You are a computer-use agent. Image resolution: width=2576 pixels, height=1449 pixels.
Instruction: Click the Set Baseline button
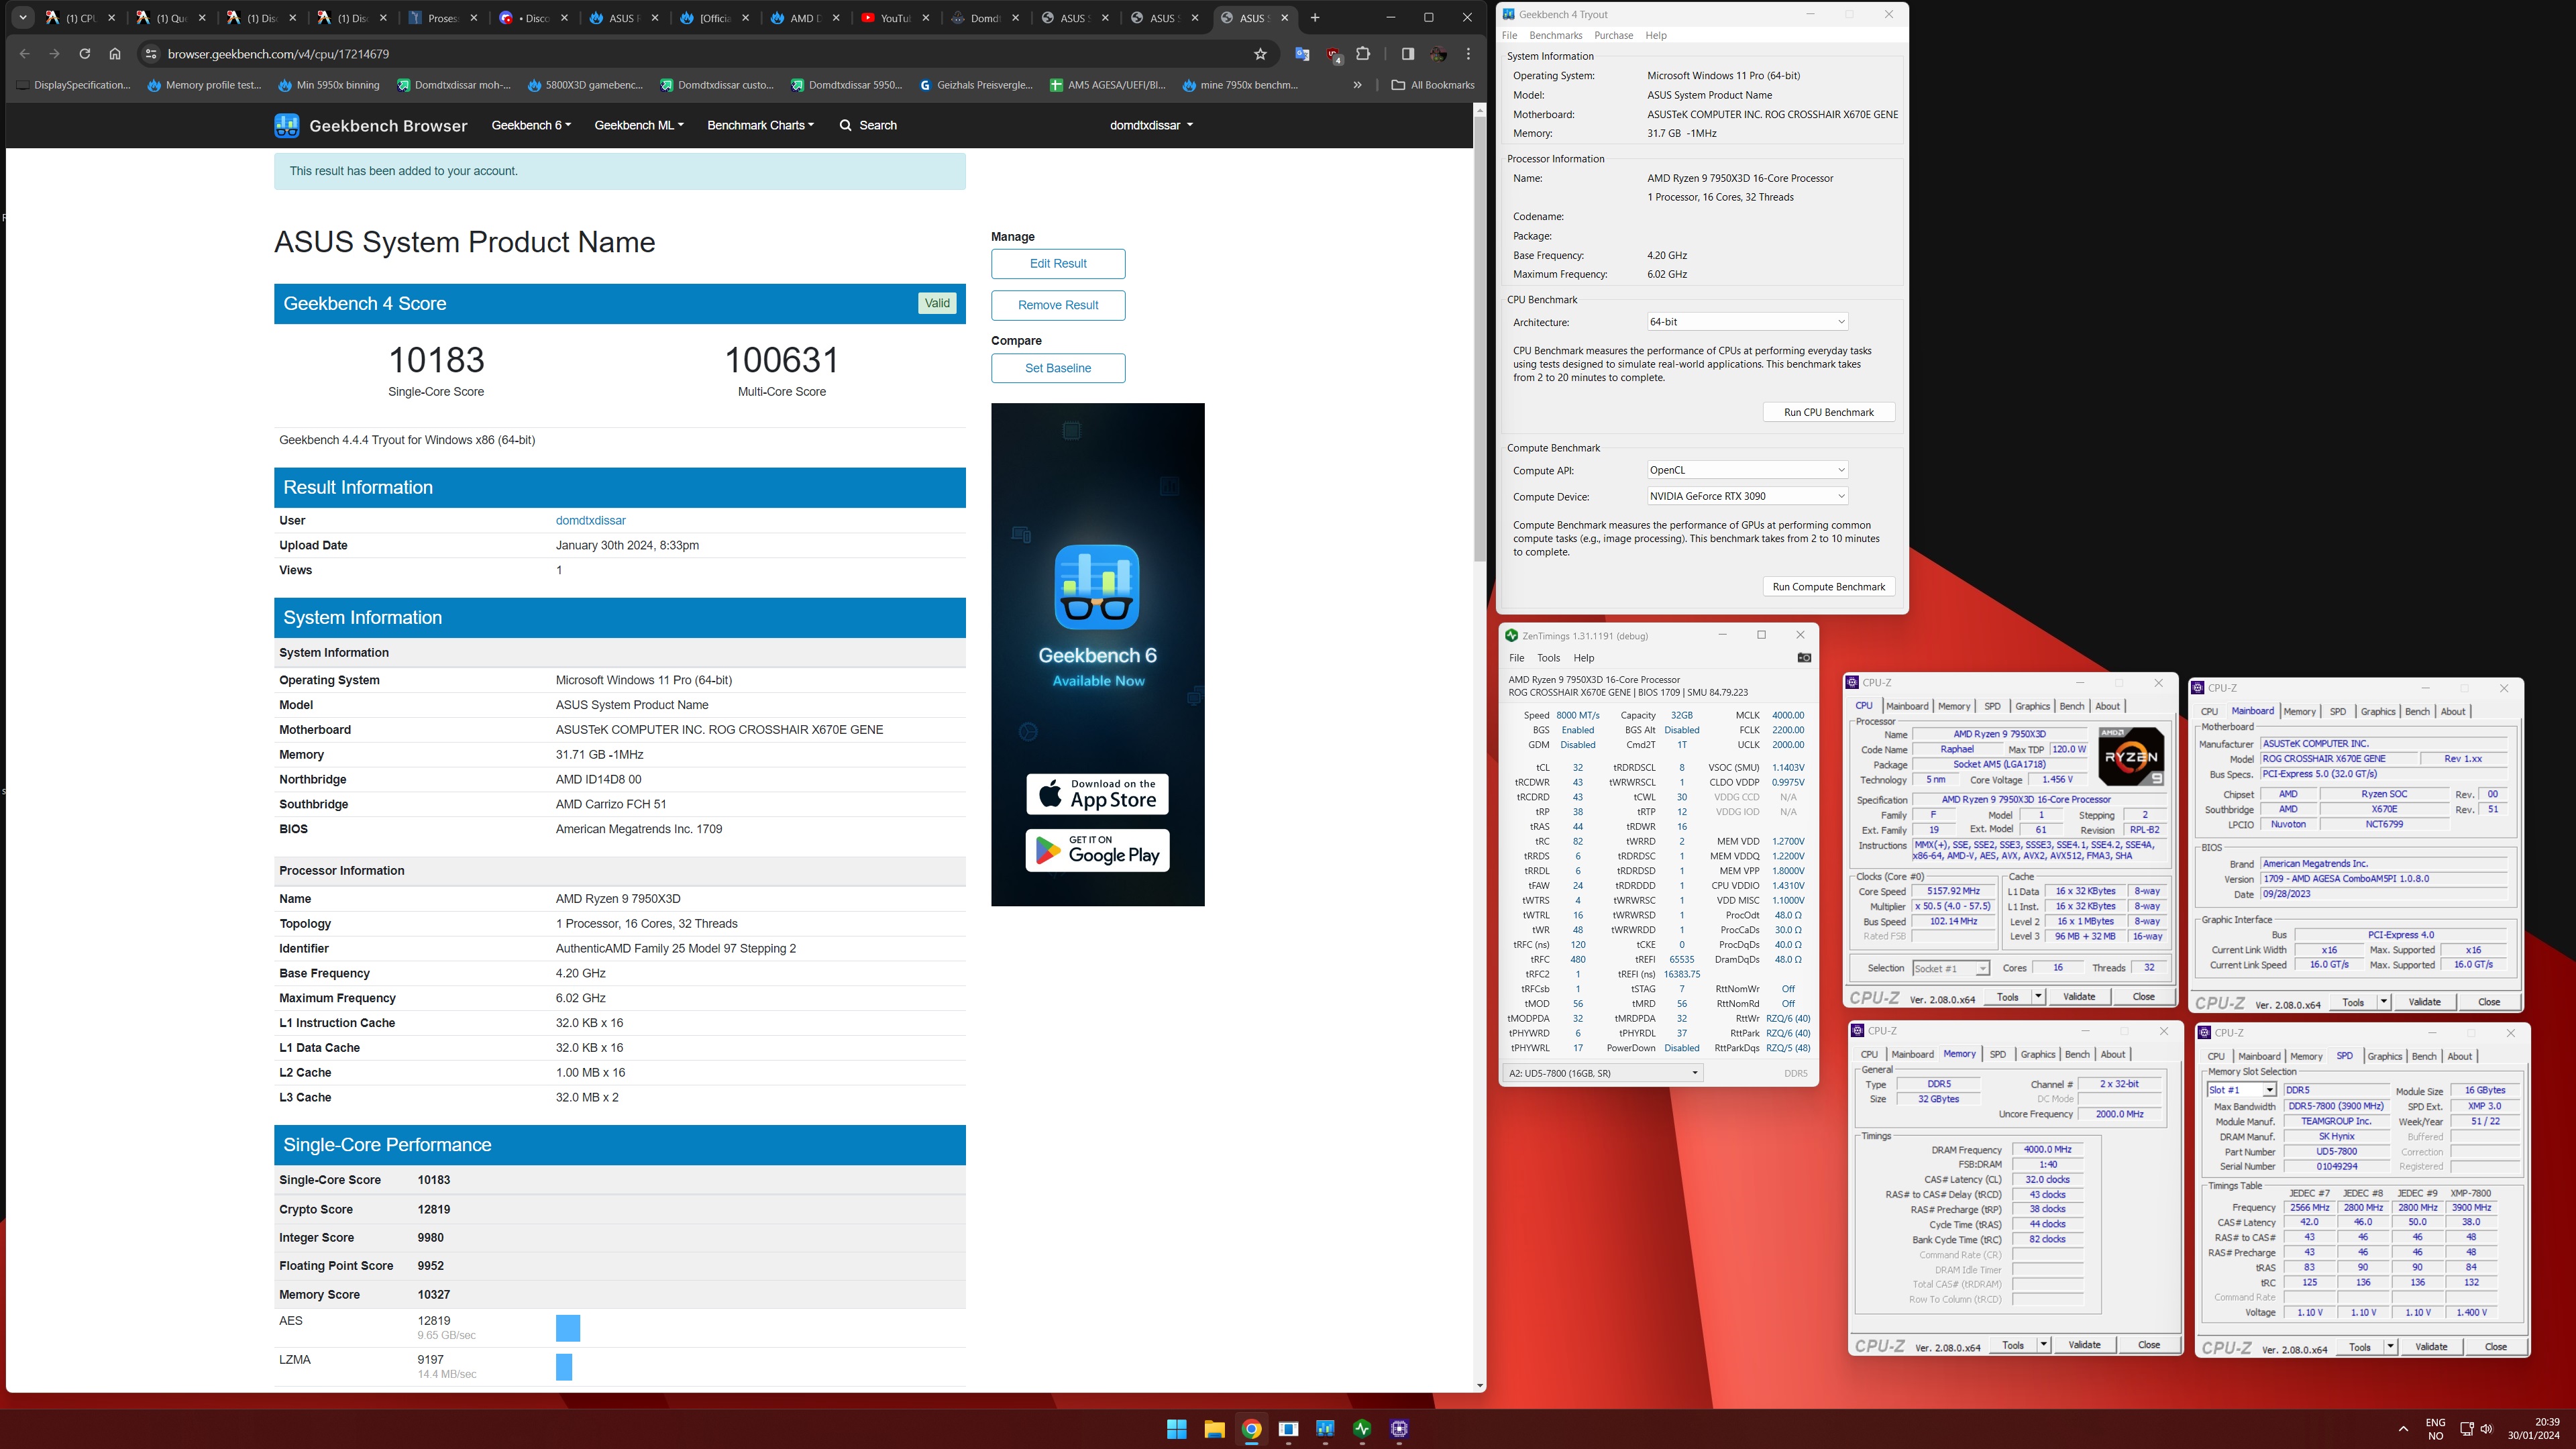pyautogui.click(x=1058, y=368)
